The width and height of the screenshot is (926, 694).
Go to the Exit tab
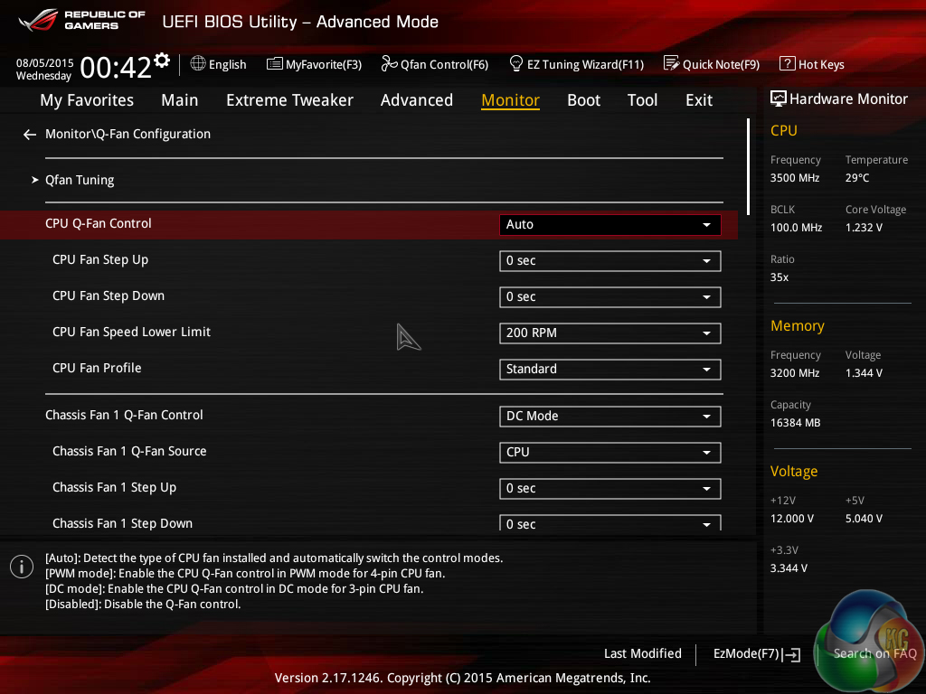coord(699,100)
